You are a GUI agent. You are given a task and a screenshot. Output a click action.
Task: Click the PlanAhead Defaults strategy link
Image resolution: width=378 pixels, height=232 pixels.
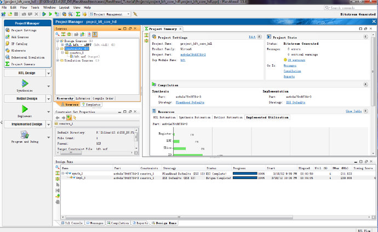(x=190, y=103)
